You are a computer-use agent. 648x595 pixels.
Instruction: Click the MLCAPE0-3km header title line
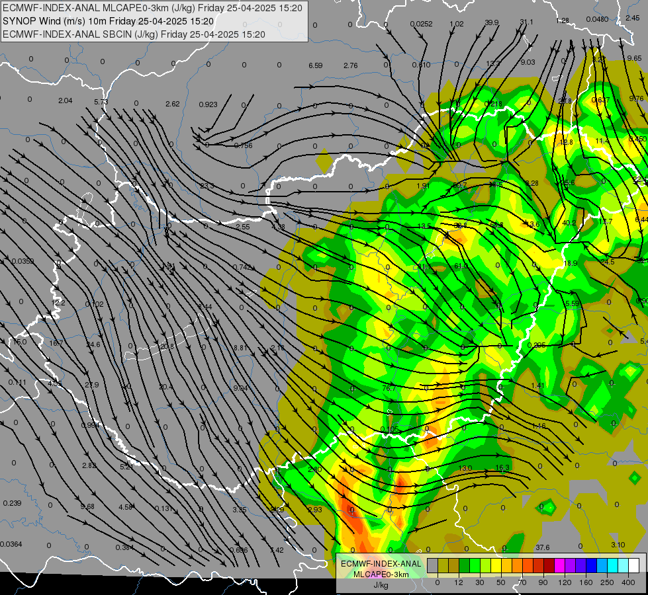[152, 8]
